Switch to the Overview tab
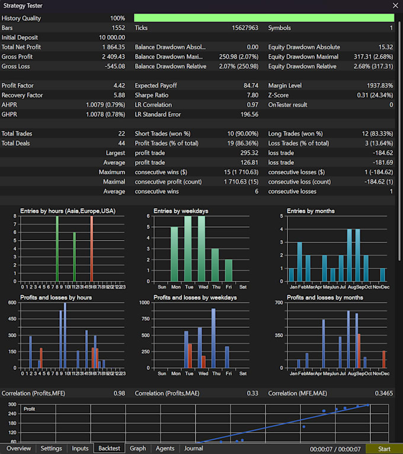Screen dimensions: 403x454 point(18,448)
